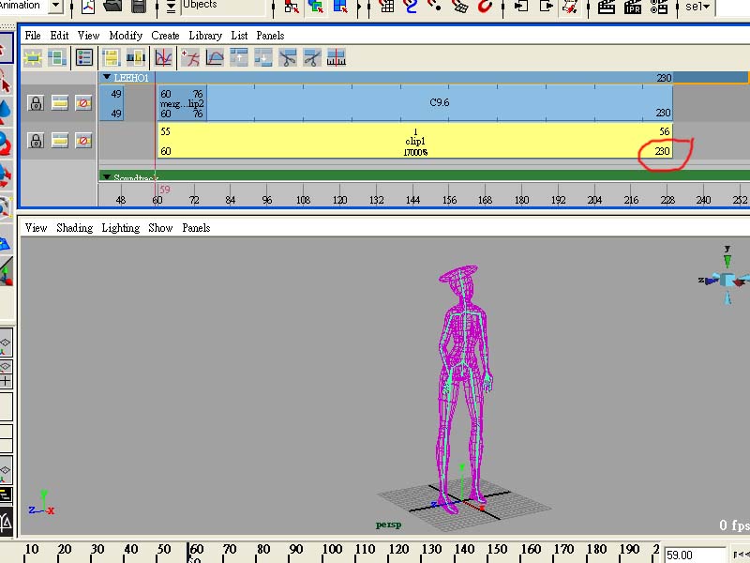
Task: Click the Trim Clip Before scissors icon
Action: click(x=288, y=58)
